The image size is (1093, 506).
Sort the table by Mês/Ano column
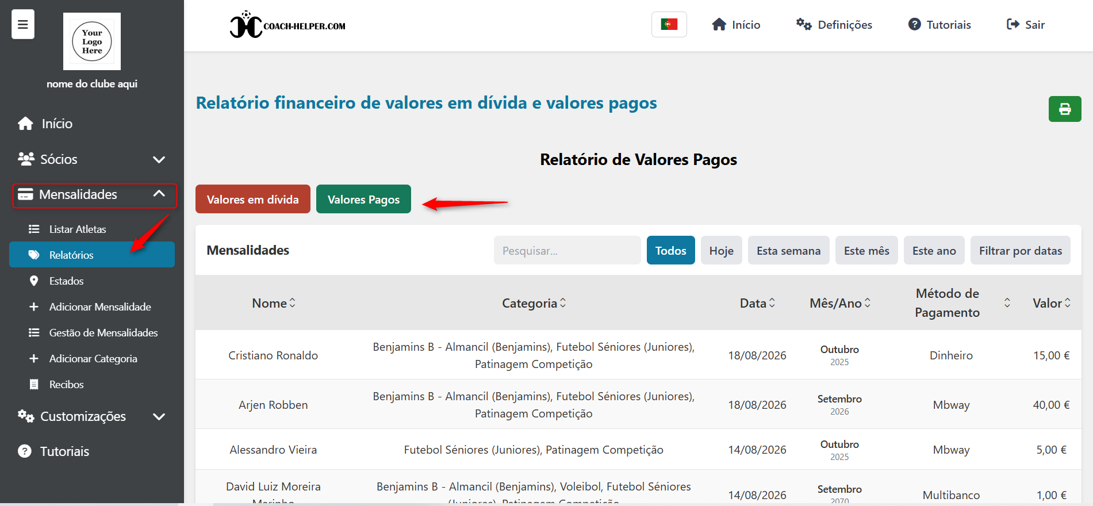pos(840,303)
